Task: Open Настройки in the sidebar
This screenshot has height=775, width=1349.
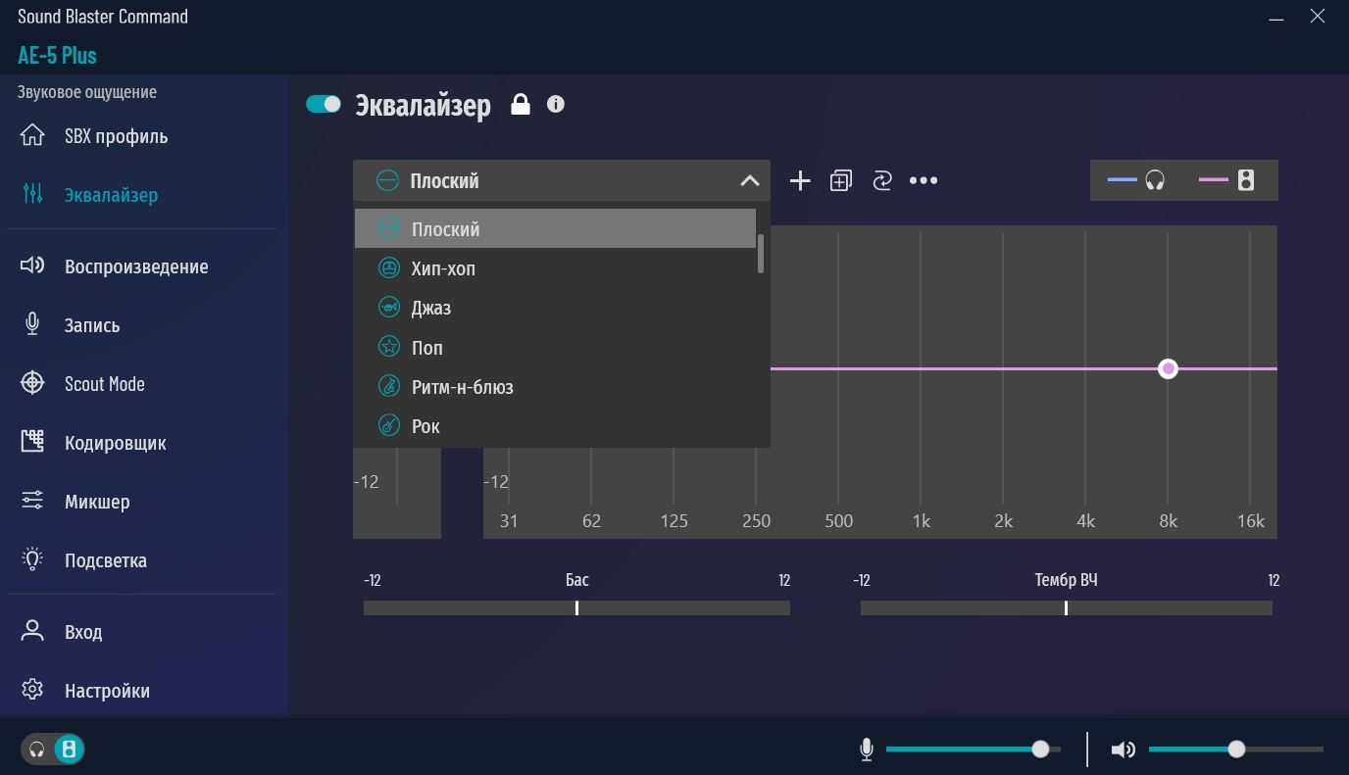Action: pyautogui.click(x=107, y=691)
